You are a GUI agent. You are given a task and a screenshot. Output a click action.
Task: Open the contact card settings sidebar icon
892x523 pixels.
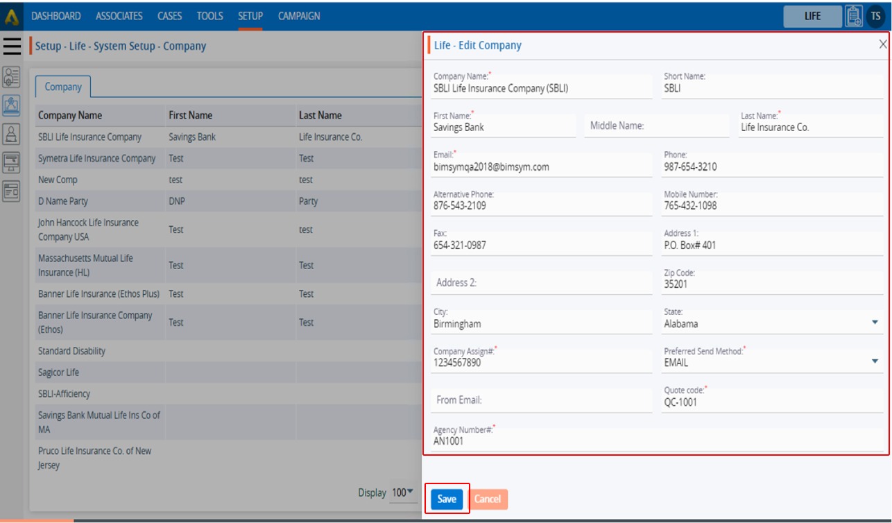[12, 76]
